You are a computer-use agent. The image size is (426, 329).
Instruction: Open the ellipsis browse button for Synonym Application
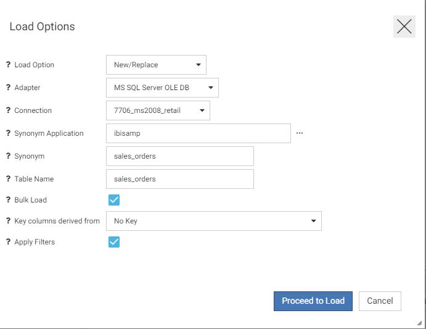click(x=300, y=133)
